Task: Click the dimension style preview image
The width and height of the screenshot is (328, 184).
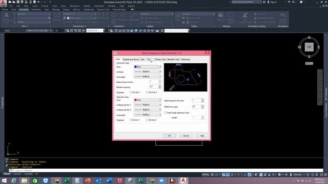Action: tap(186, 77)
